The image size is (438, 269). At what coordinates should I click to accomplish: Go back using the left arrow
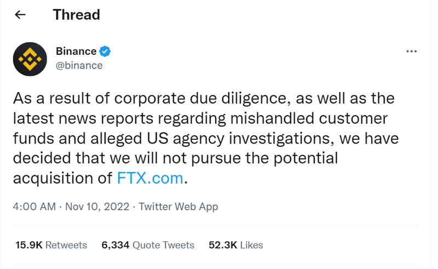tap(20, 15)
